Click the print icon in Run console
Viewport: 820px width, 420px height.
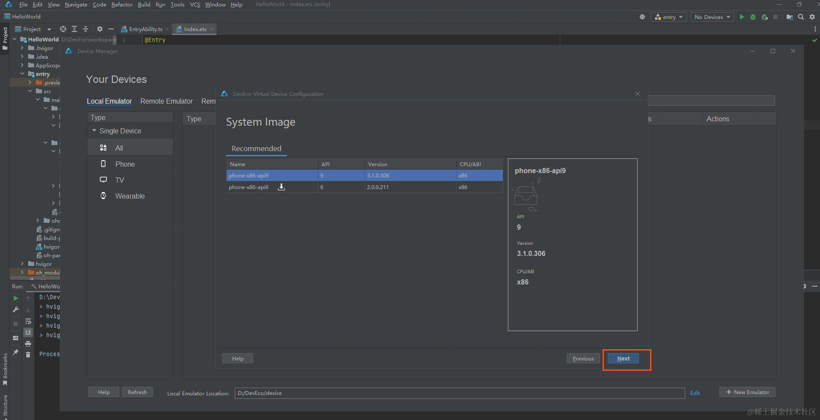coord(28,344)
